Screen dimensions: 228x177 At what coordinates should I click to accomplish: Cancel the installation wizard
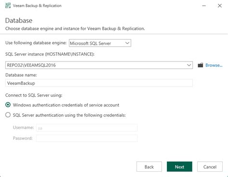coord(210,167)
